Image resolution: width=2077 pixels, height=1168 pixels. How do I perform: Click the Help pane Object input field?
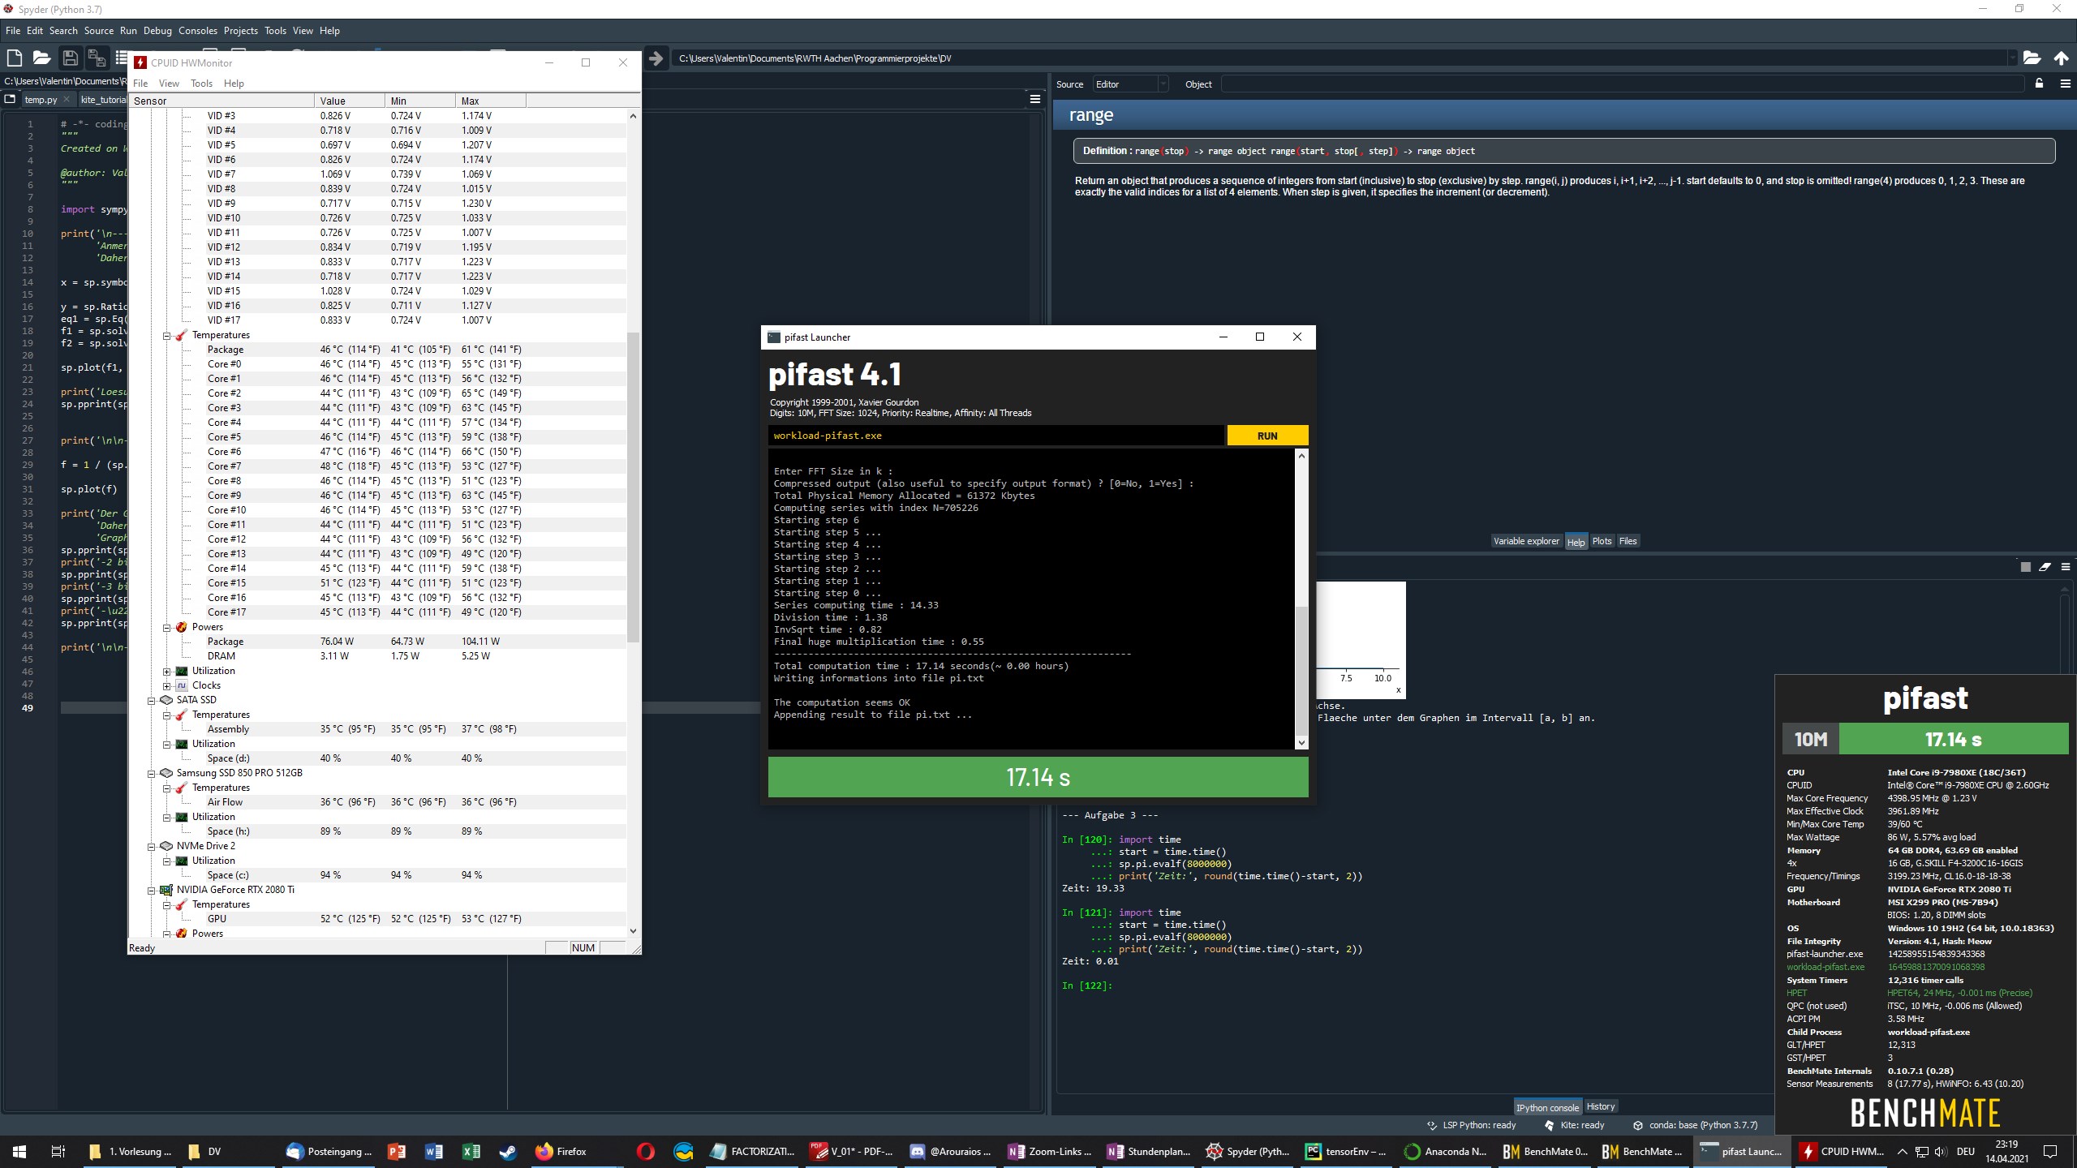click(x=1623, y=84)
